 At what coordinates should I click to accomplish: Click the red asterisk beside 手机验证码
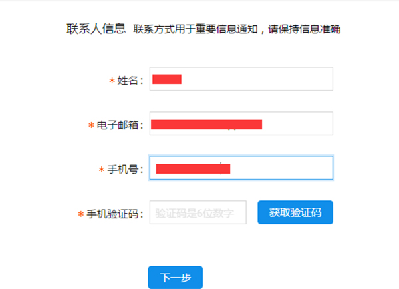(x=82, y=214)
